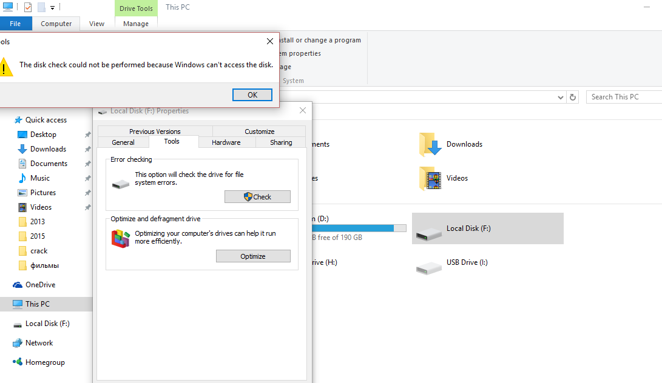Click the New folder icon in quick toolbar
The image size is (662, 383).
click(41, 7)
